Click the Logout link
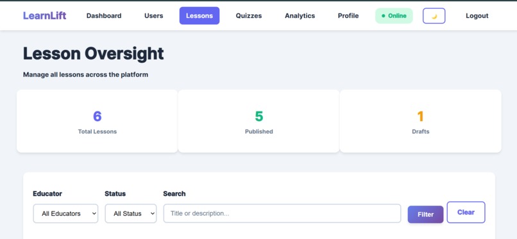Image resolution: width=517 pixels, height=239 pixels. coord(477,16)
